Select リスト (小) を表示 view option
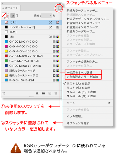Viewport: 118px width, 154px height. click(78, 88)
